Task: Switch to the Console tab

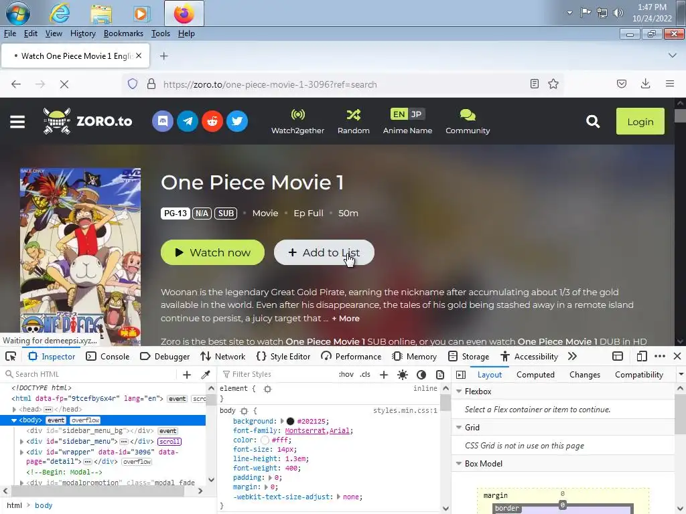Action: click(108, 356)
